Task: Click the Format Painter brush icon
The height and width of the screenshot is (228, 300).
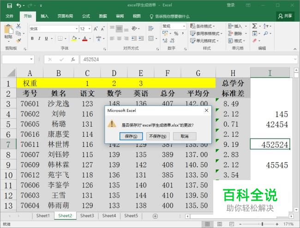Action: pos(18,41)
